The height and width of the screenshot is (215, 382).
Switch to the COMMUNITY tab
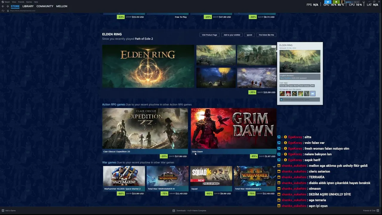click(x=45, y=6)
